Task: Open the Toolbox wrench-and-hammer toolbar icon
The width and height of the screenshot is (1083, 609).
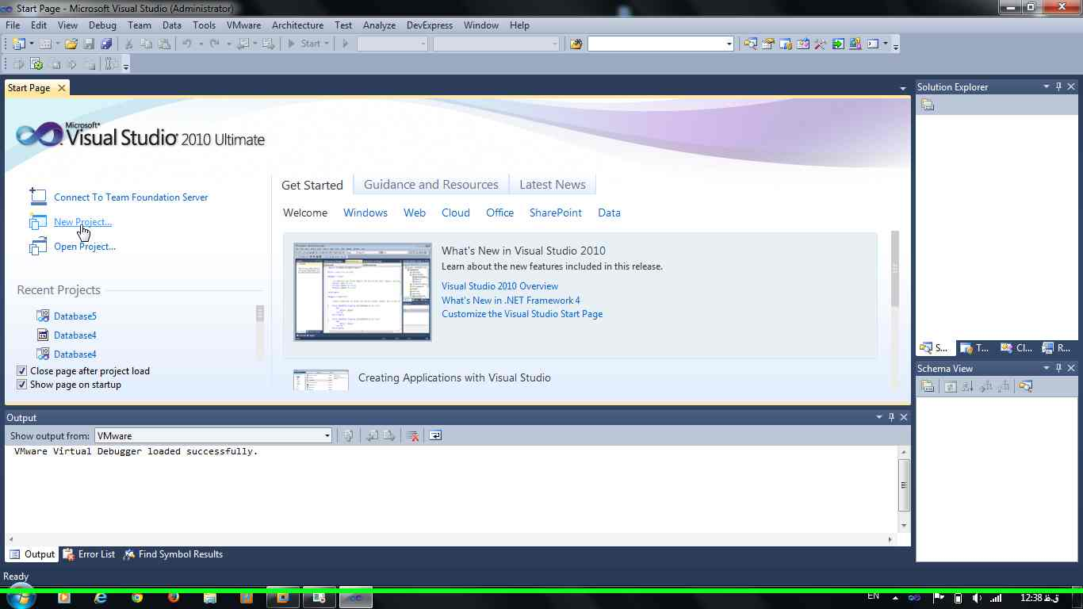Action: click(821, 44)
